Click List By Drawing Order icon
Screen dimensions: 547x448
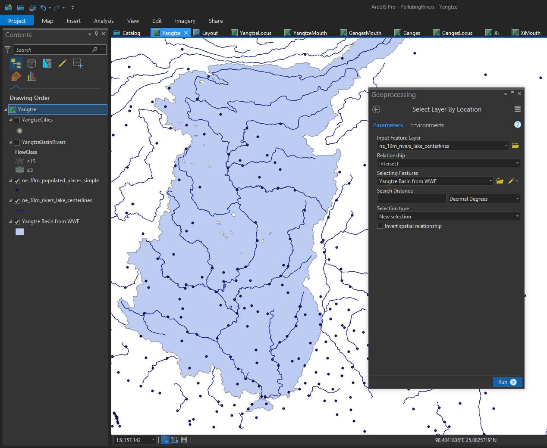pyautogui.click(x=16, y=64)
